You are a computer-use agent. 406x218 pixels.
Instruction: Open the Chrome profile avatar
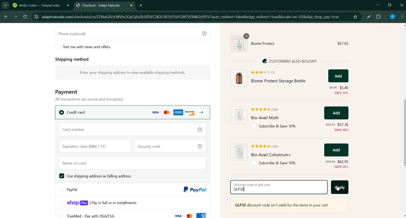[392, 17]
